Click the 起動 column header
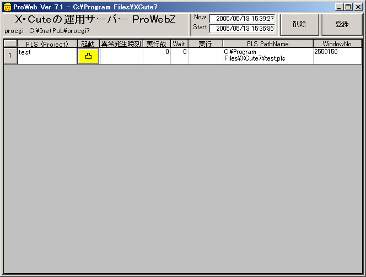366x277 pixels. tap(88, 44)
